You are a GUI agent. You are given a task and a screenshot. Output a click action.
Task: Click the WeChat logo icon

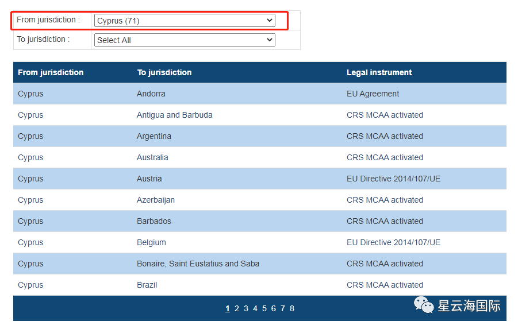(424, 305)
